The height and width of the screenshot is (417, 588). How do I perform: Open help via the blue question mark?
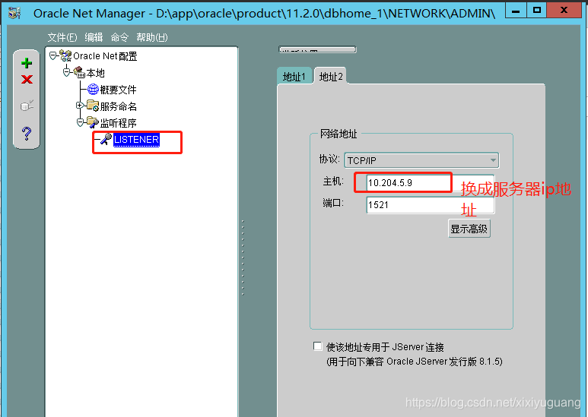tap(27, 133)
